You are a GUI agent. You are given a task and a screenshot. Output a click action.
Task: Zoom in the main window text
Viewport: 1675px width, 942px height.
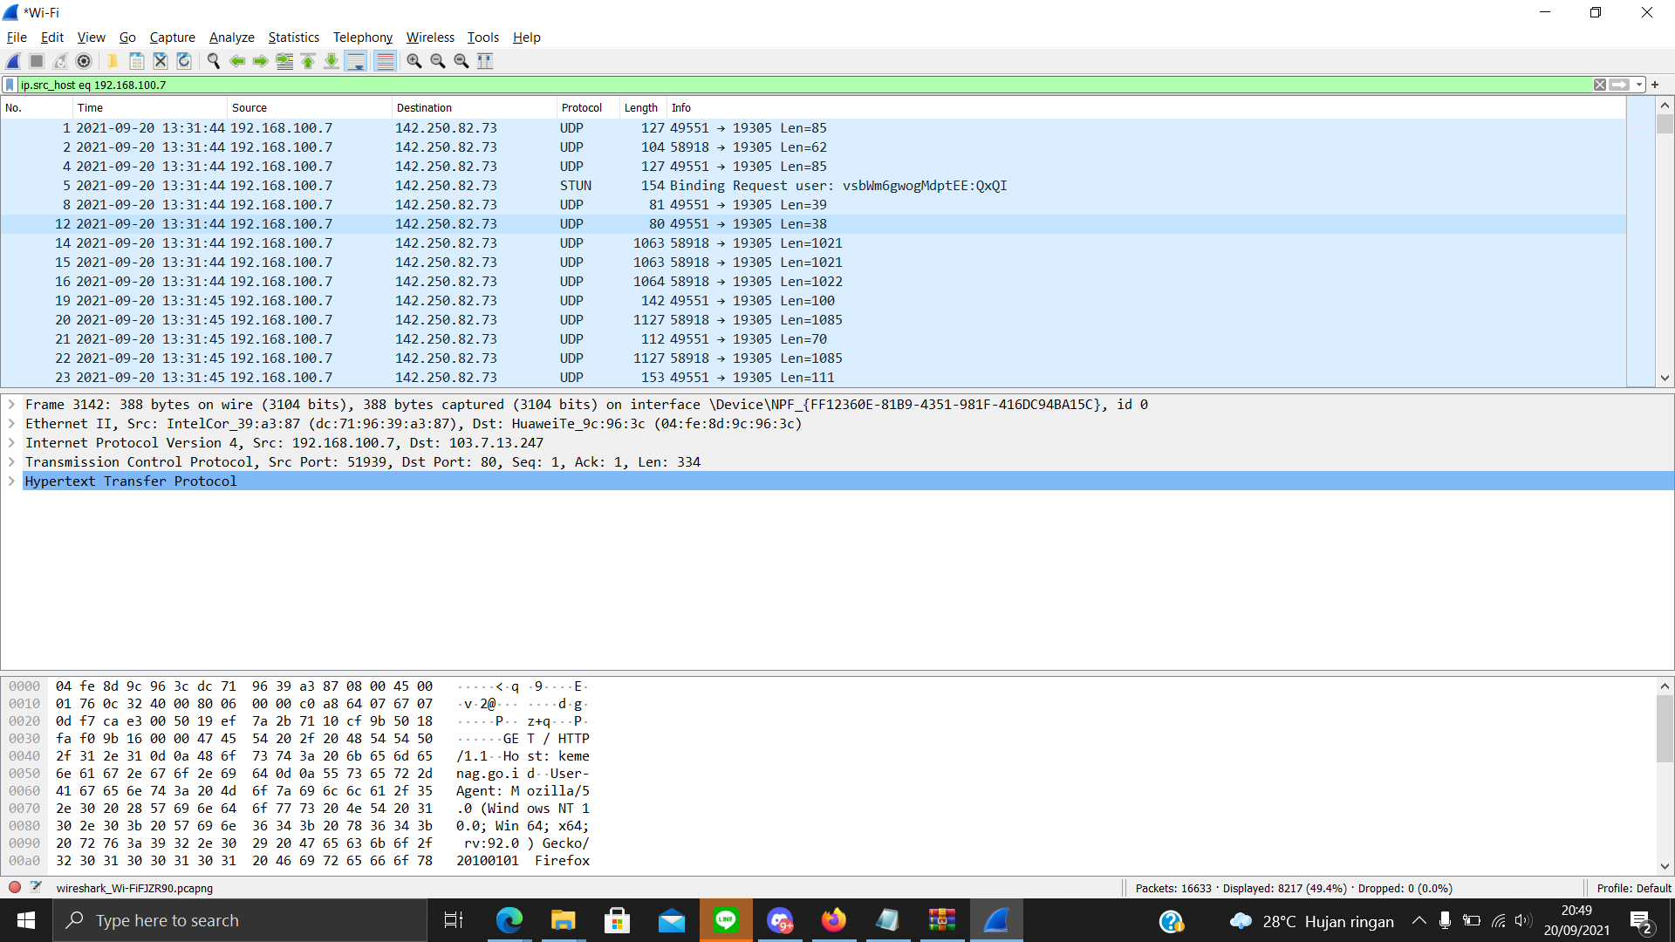click(414, 61)
